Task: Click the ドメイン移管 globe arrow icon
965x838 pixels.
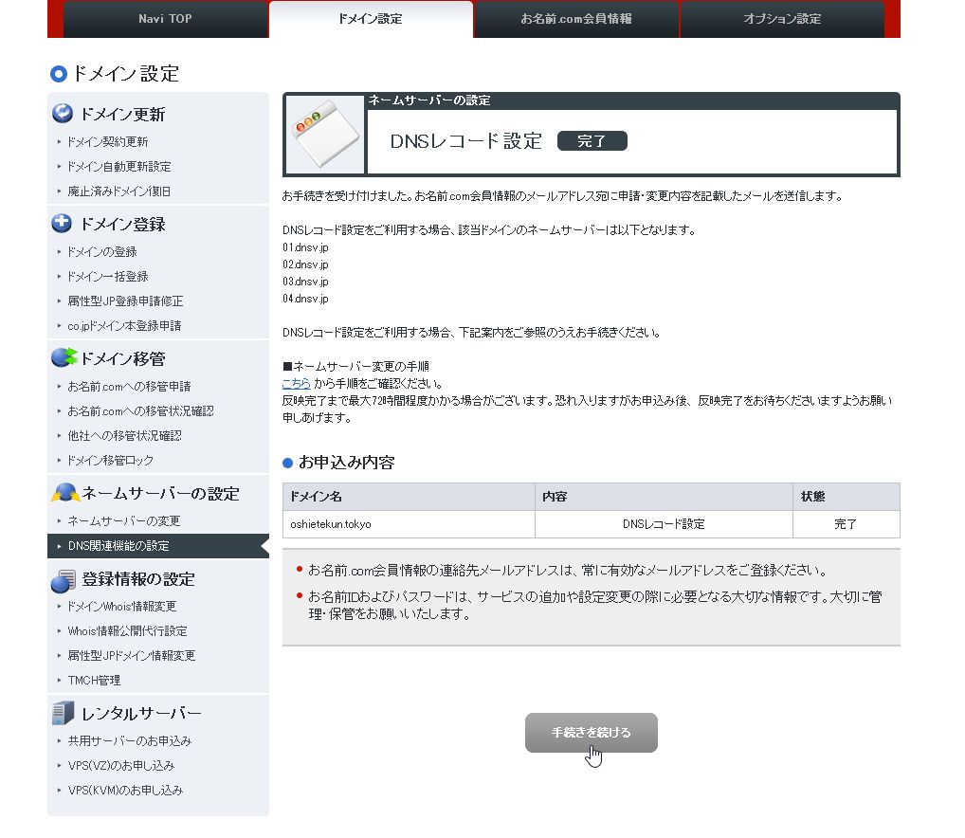Action: (64, 357)
